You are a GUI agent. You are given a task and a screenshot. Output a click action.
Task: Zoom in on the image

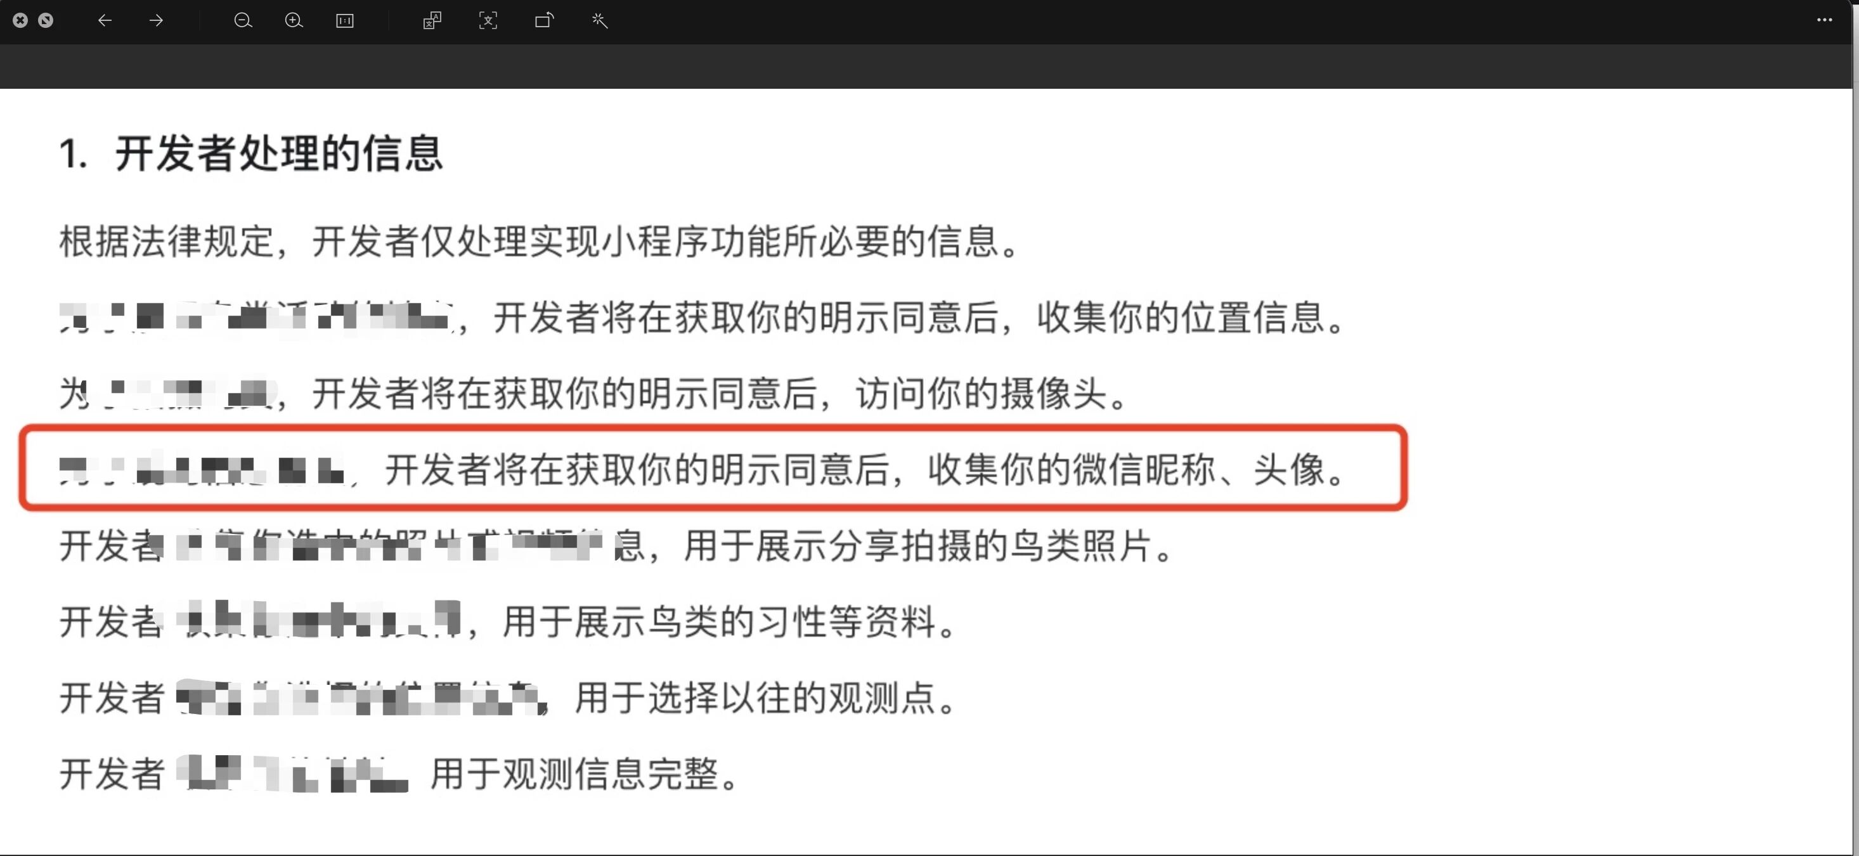(x=294, y=20)
